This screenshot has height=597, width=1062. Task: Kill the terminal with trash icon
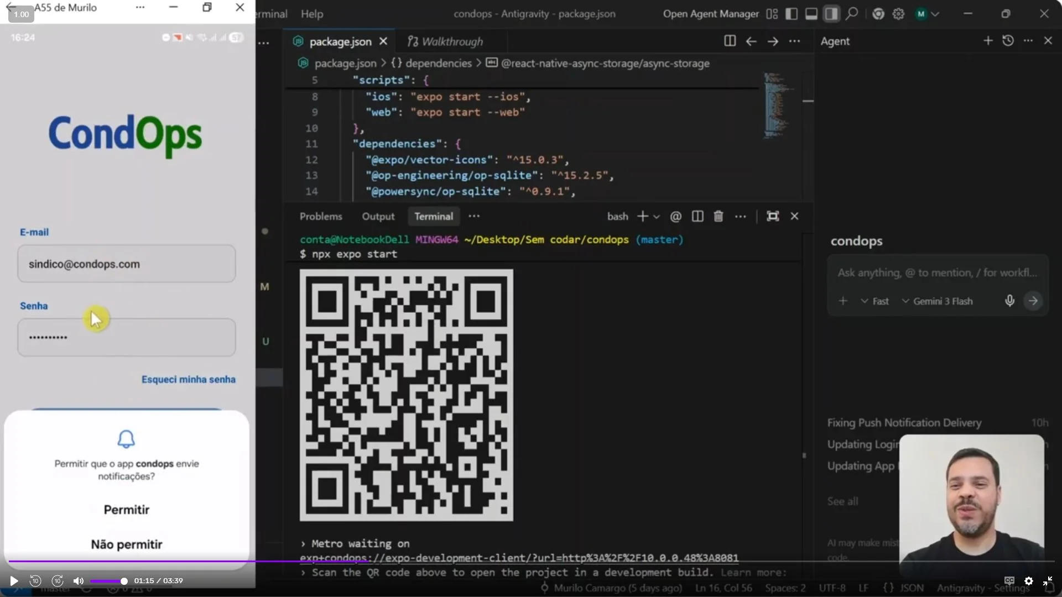tap(719, 216)
